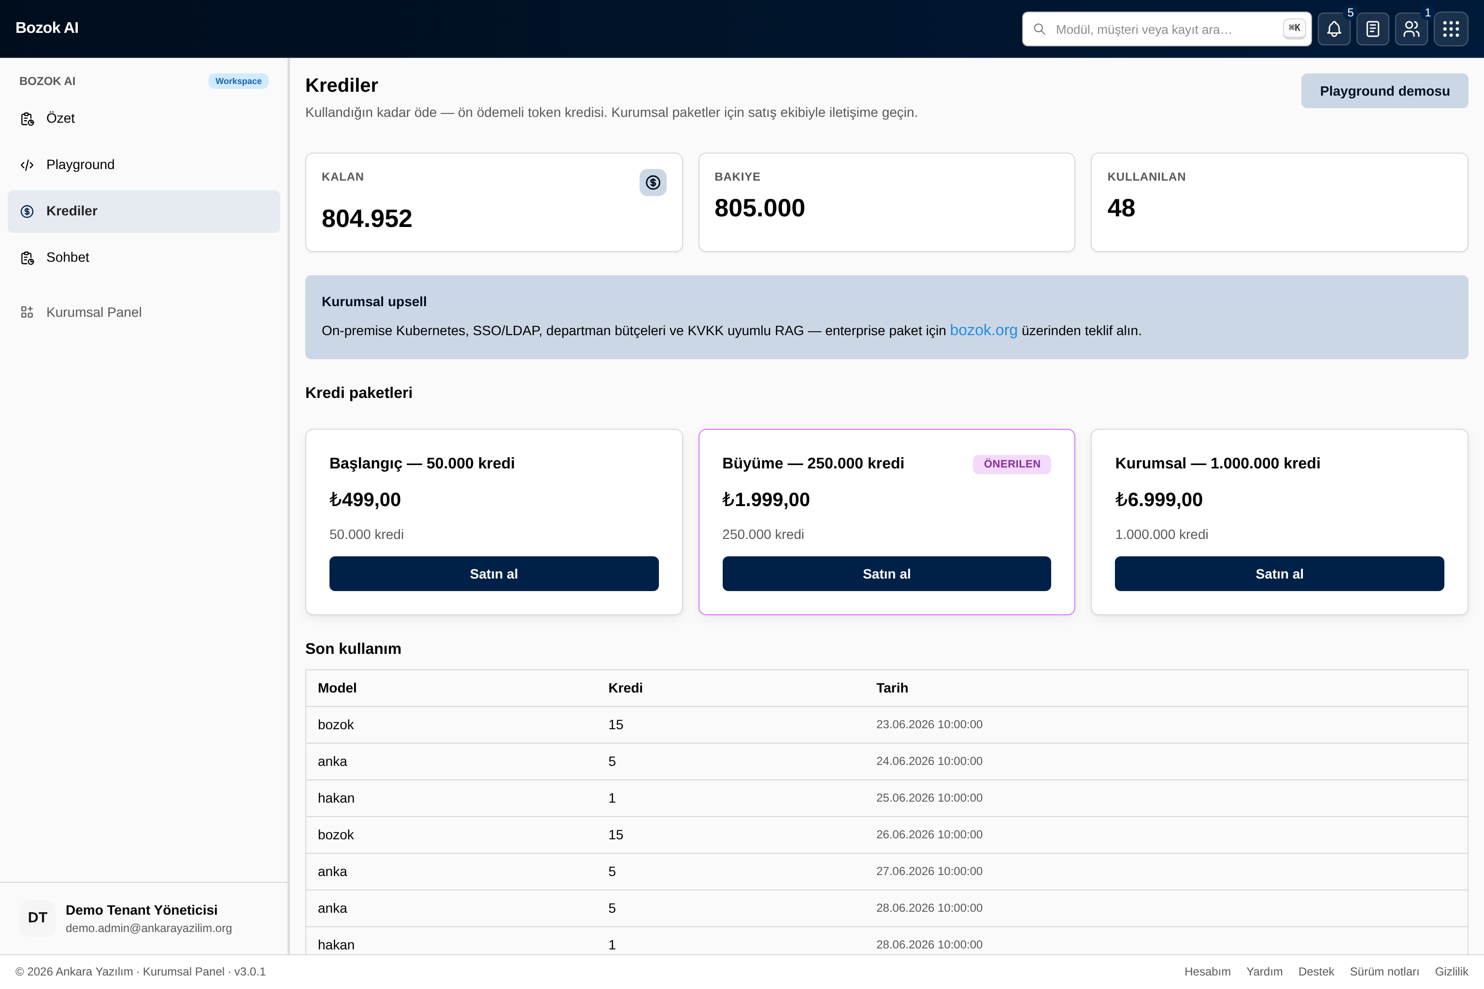Open the users icon in header

[x=1411, y=29]
